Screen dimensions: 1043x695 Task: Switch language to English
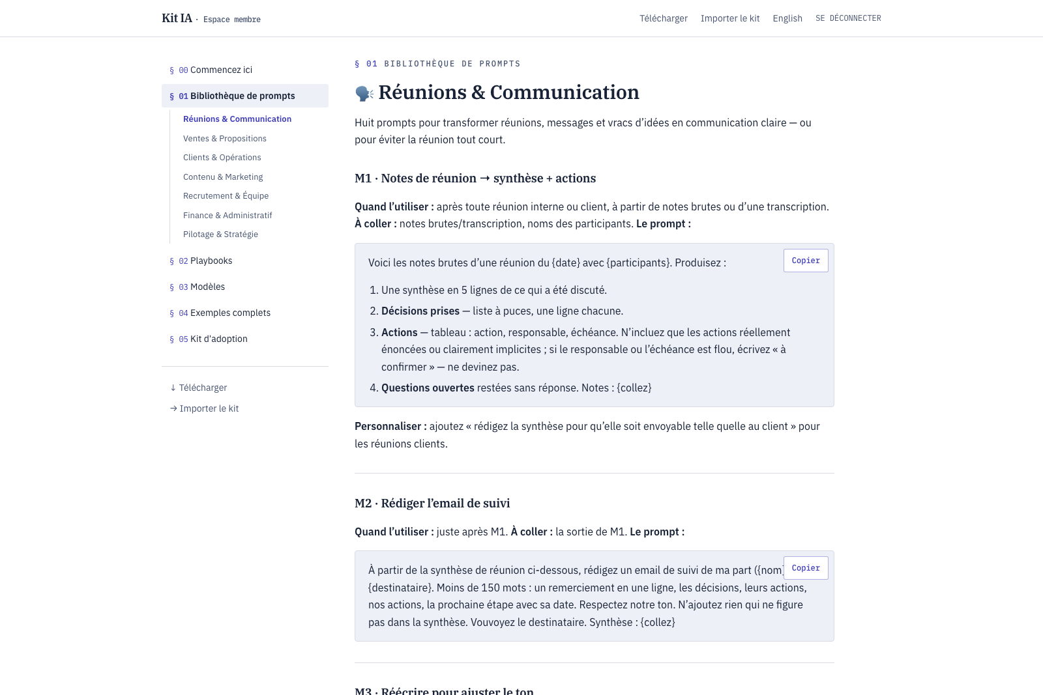(x=787, y=18)
